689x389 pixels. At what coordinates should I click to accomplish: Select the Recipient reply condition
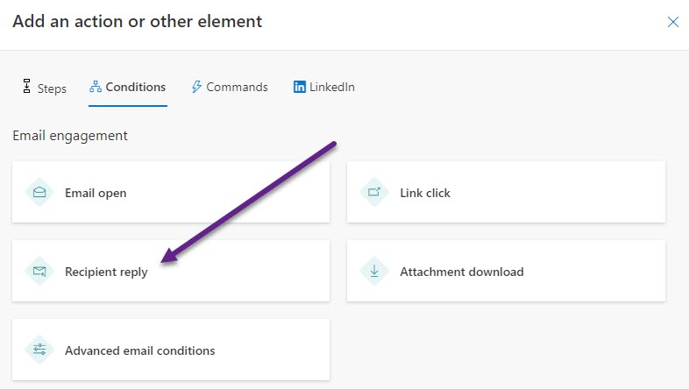(x=171, y=272)
